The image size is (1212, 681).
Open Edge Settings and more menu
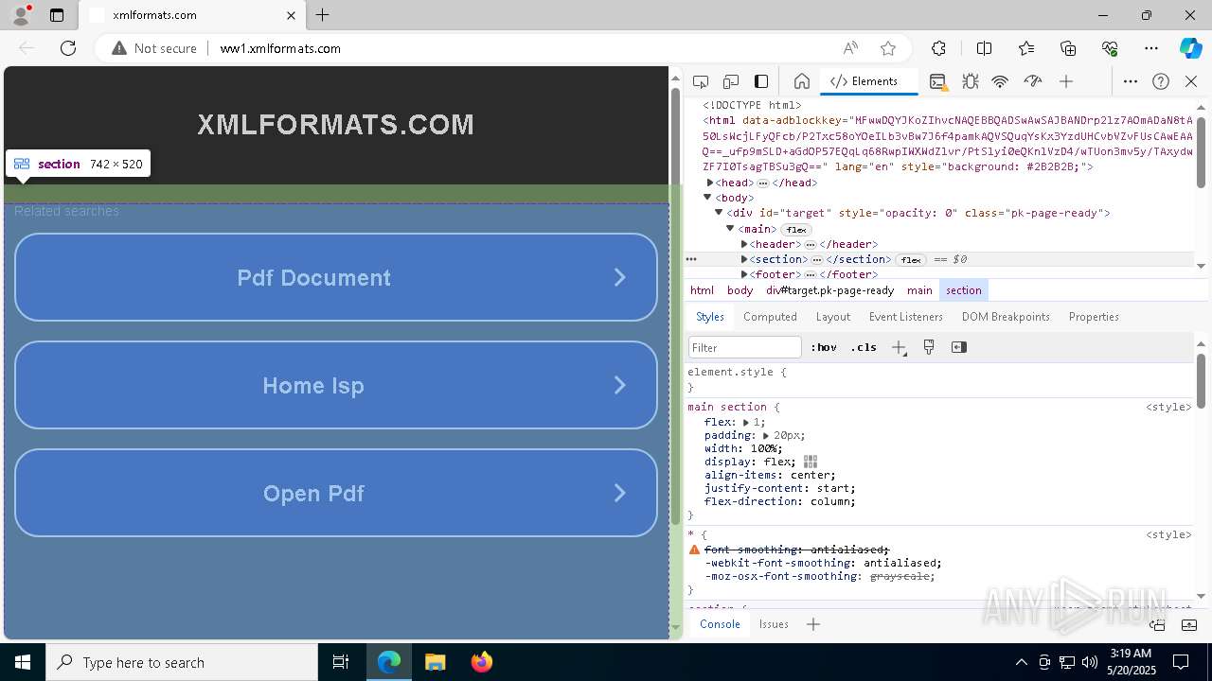1151,48
